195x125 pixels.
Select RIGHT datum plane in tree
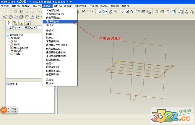tap(15, 38)
